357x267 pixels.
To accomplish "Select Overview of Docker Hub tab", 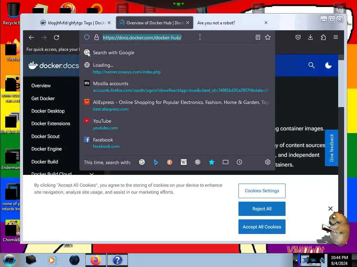I will click(x=154, y=23).
